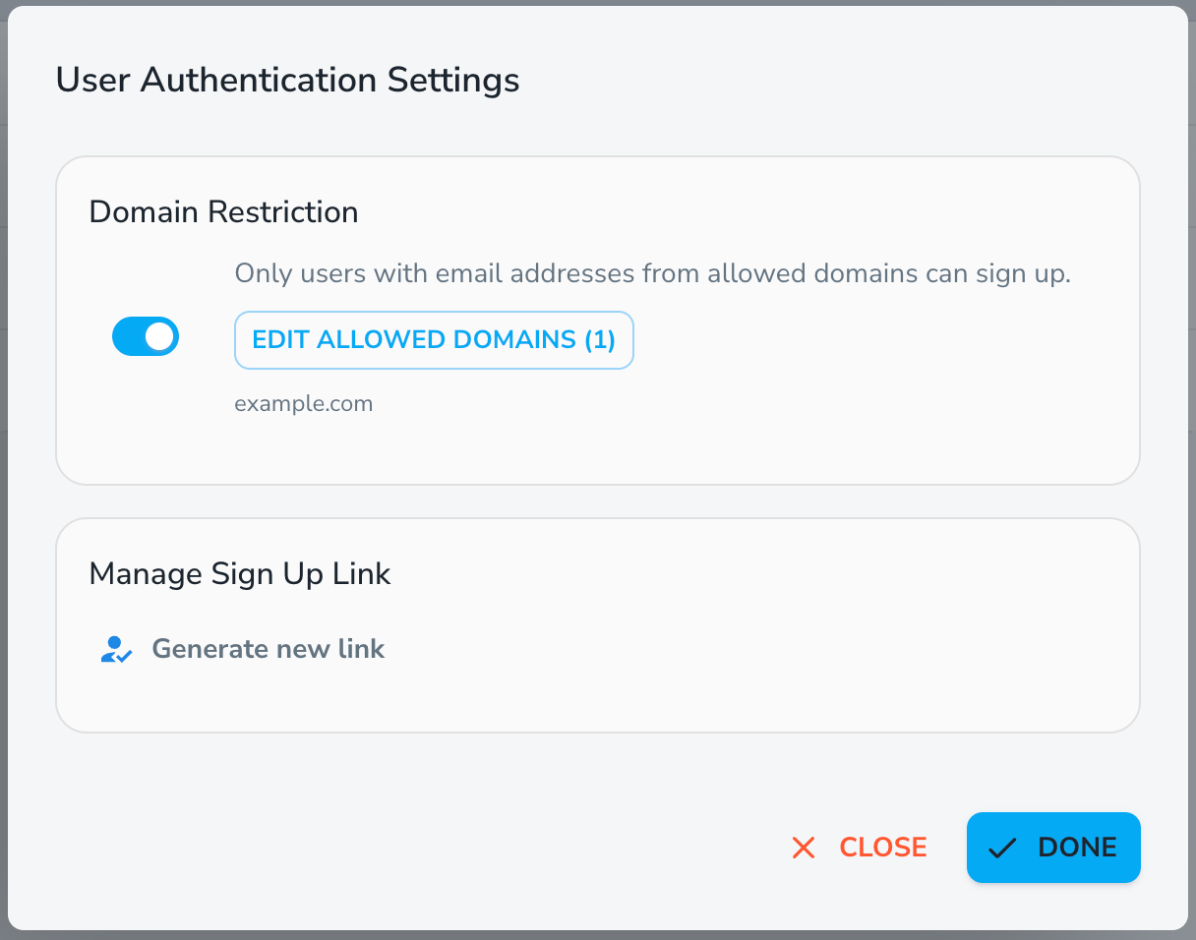This screenshot has width=1196, height=940.
Task: Click the word 'EDIT' on the allowed domains button
Action: pos(280,340)
